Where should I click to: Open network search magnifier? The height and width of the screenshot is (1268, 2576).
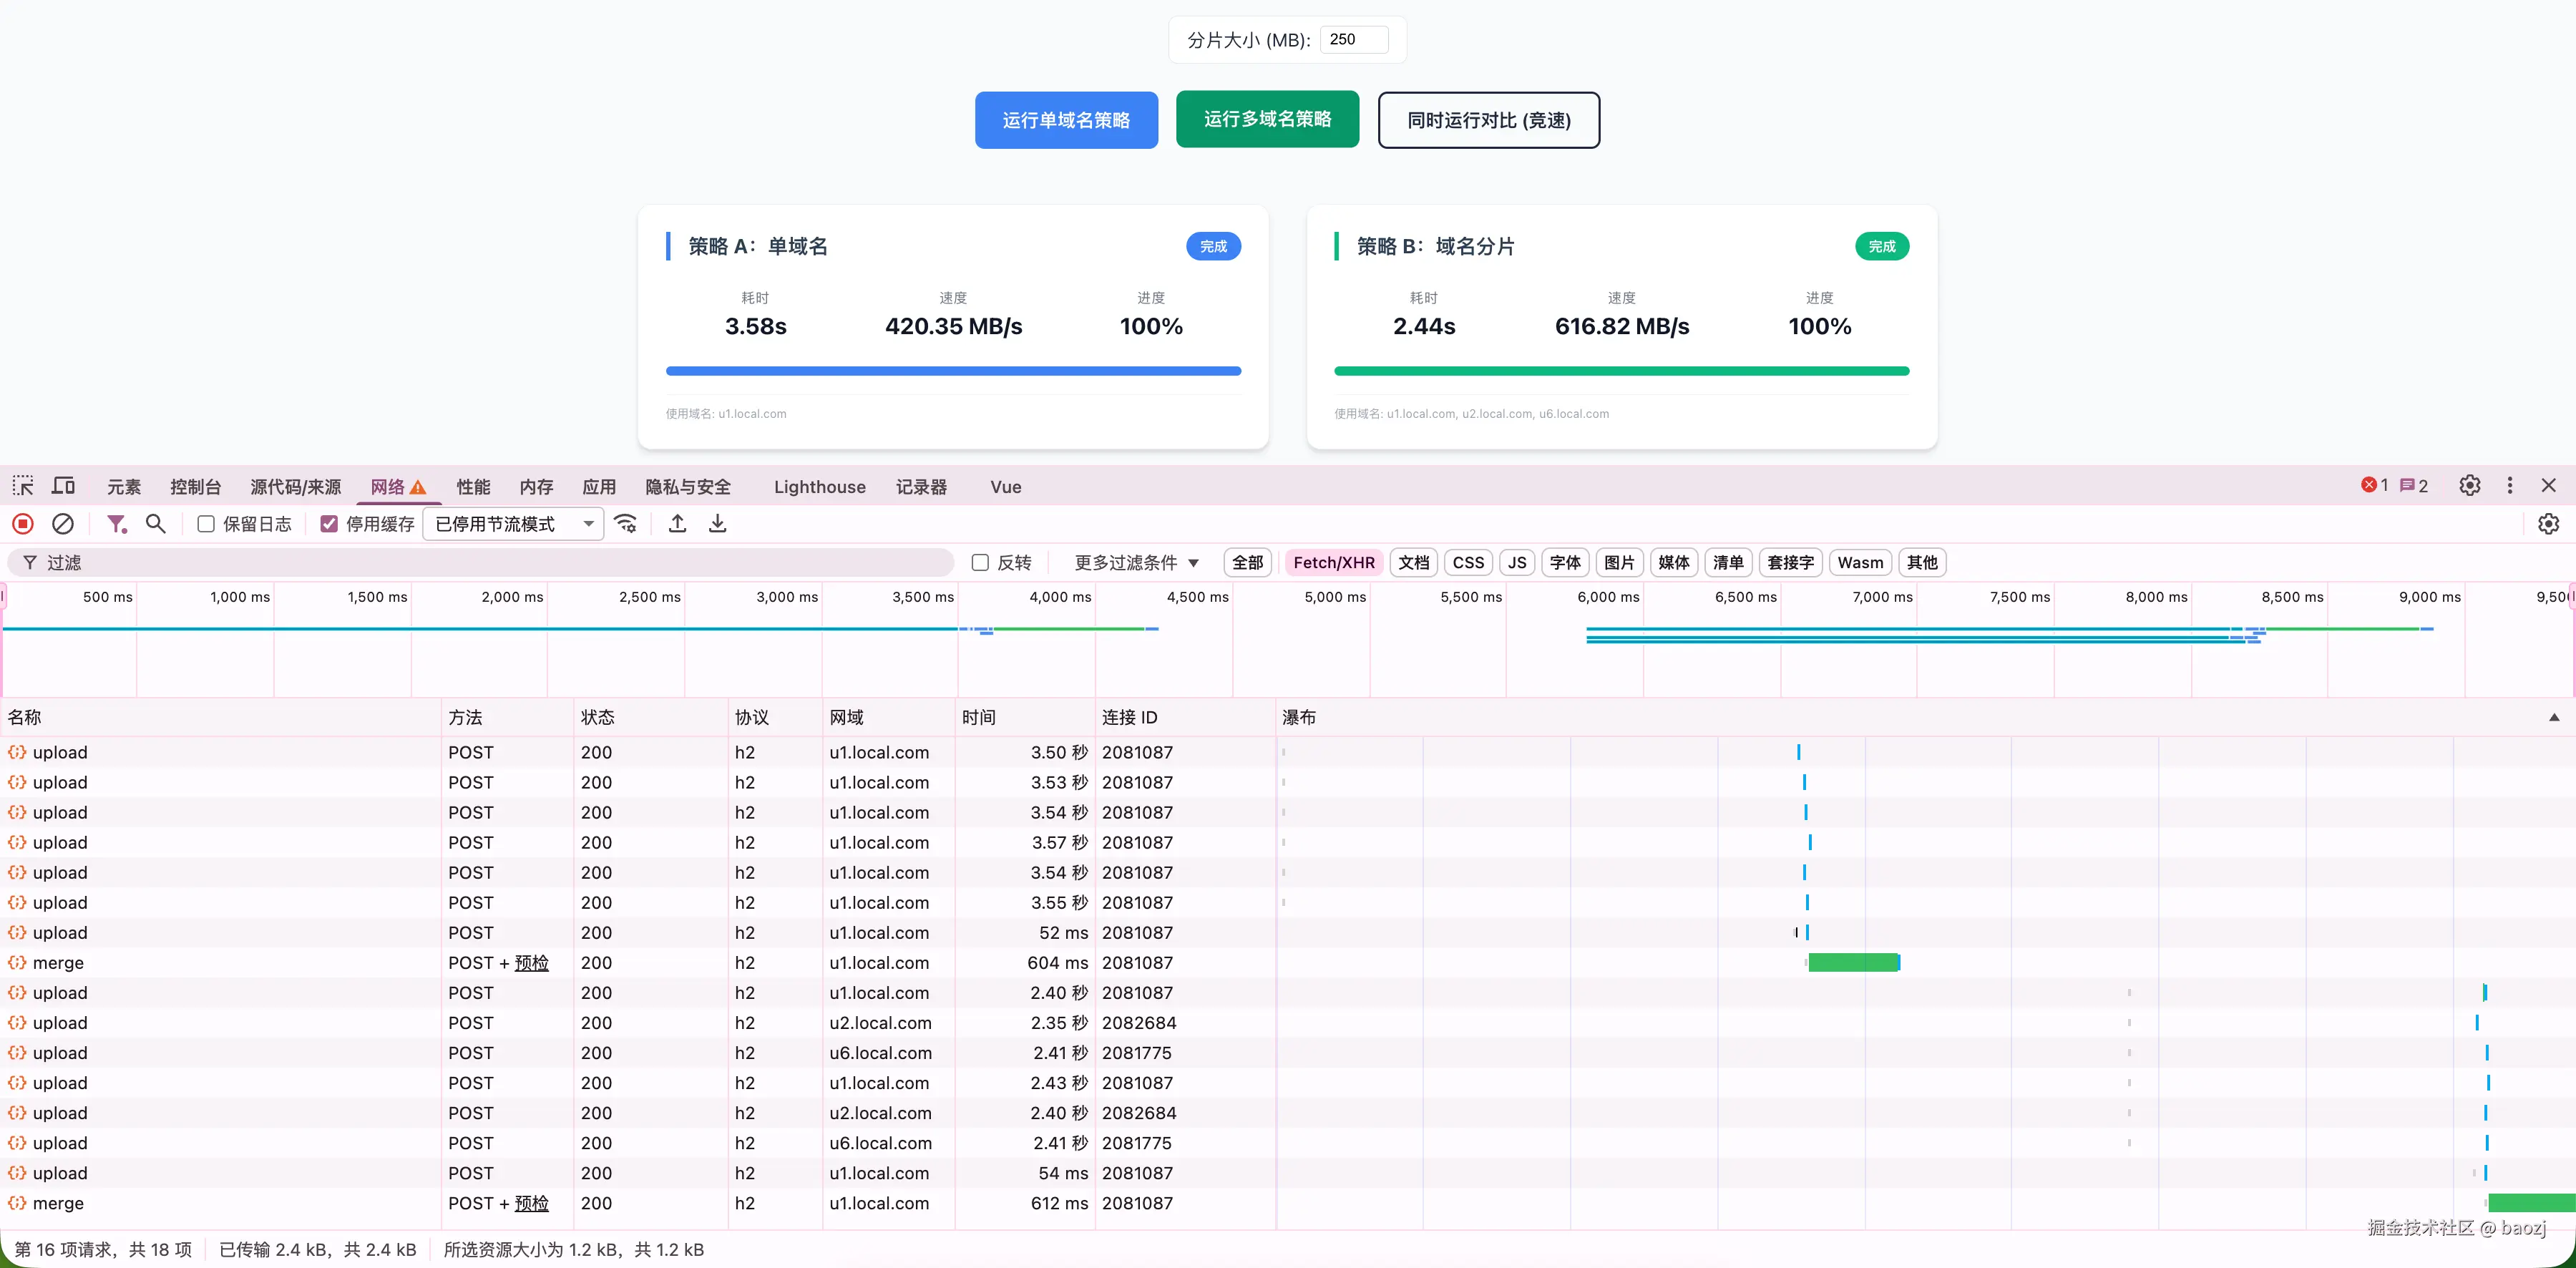[x=156, y=524]
